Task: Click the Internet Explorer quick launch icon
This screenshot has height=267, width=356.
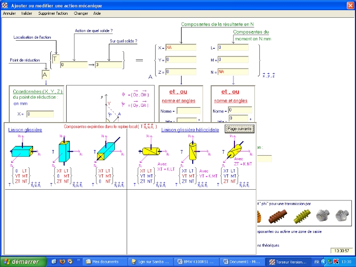Action: (54, 261)
